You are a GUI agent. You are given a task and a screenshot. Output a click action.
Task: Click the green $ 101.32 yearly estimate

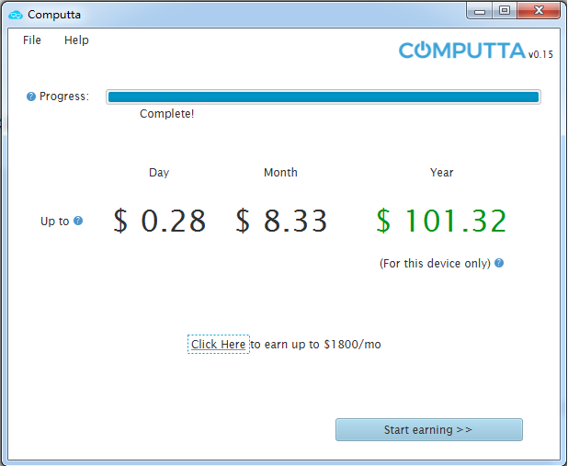pyautogui.click(x=441, y=221)
